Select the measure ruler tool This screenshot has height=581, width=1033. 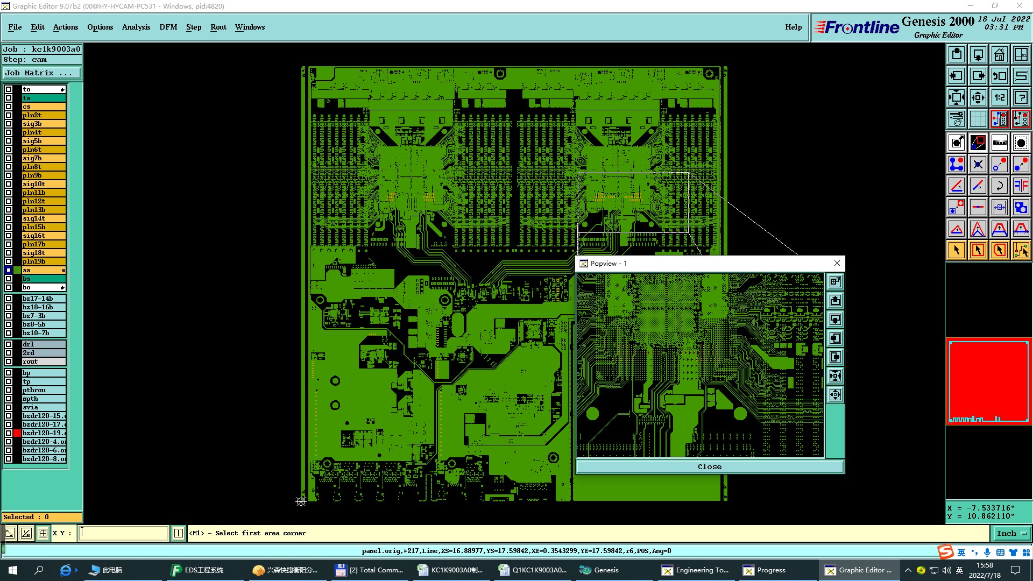(x=999, y=143)
